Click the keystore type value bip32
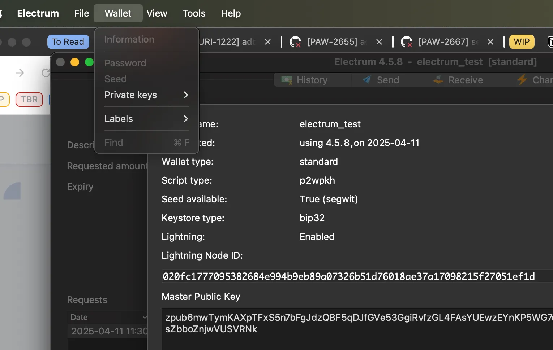553x350 pixels. (x=312, y=218)
